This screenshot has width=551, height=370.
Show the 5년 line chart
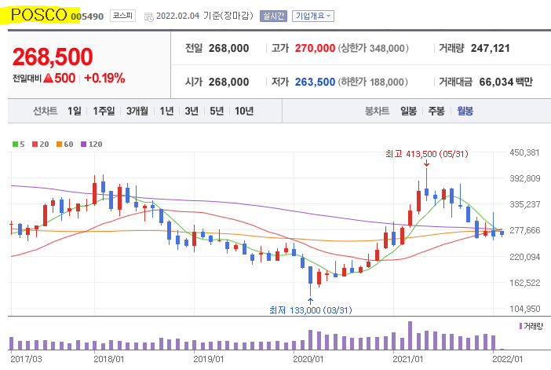(217, 111)
